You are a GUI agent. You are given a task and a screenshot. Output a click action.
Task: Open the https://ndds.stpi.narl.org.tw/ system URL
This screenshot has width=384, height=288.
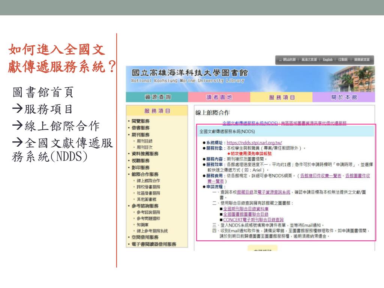pos(254,142)
